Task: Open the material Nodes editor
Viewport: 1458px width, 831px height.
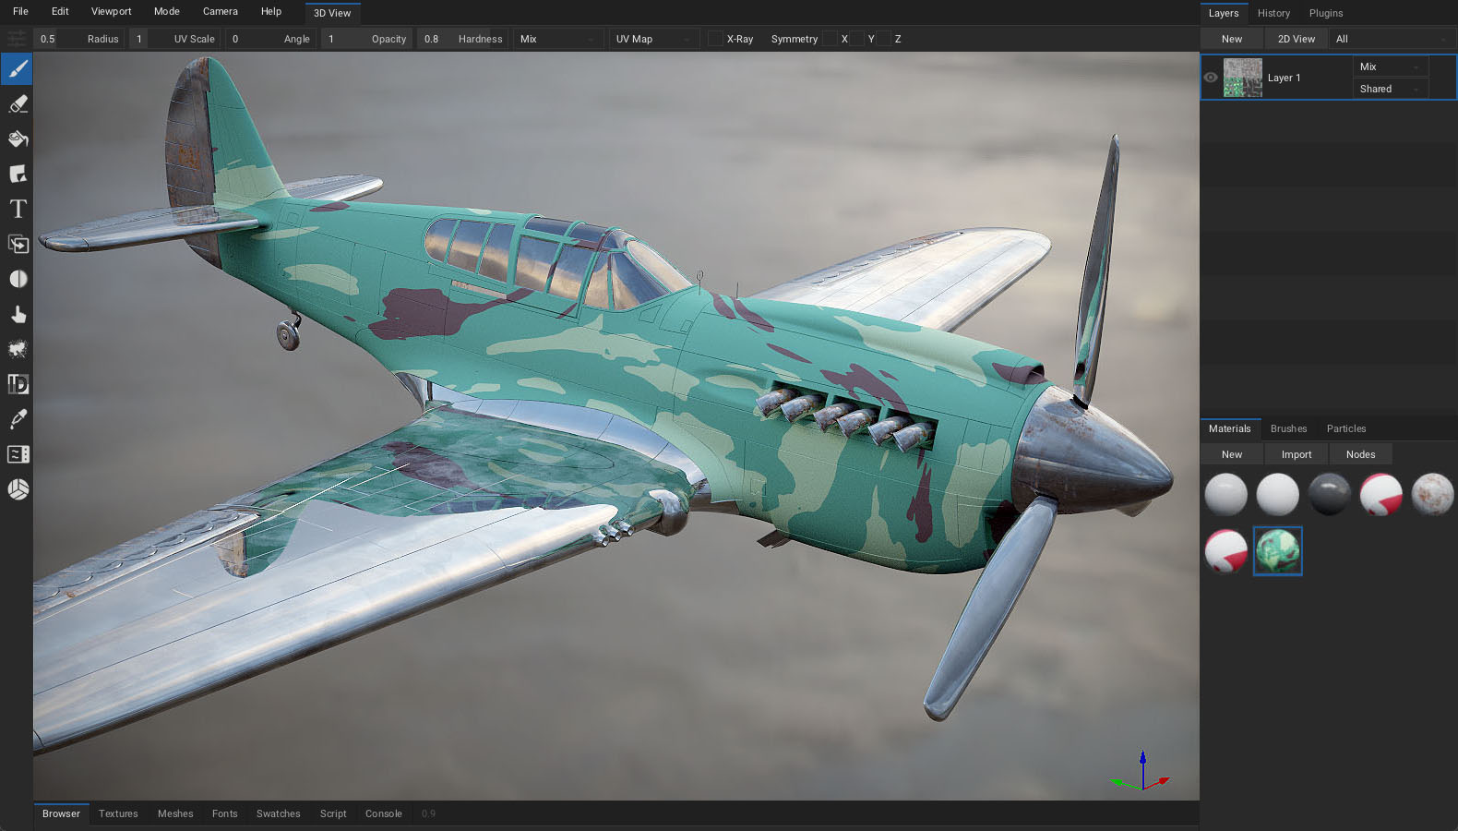Action: (1360, 454)
